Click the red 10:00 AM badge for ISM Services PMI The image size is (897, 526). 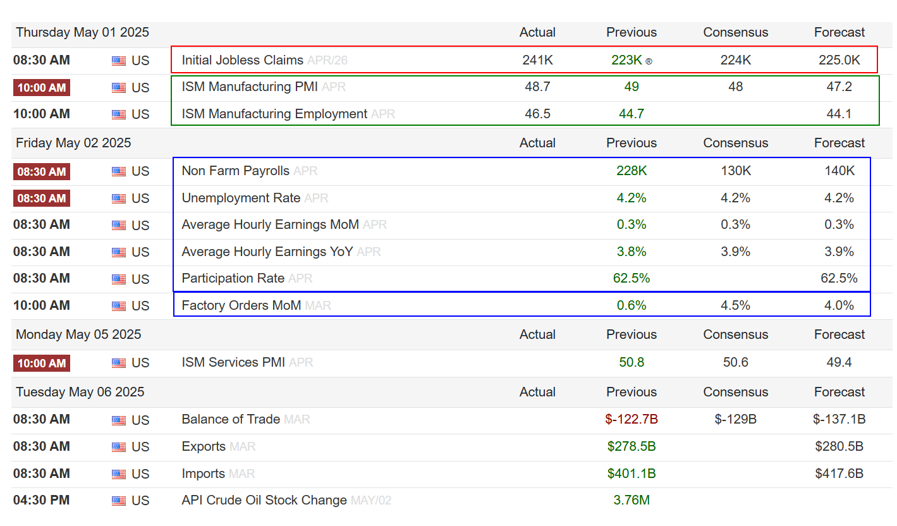click(42, 364)
